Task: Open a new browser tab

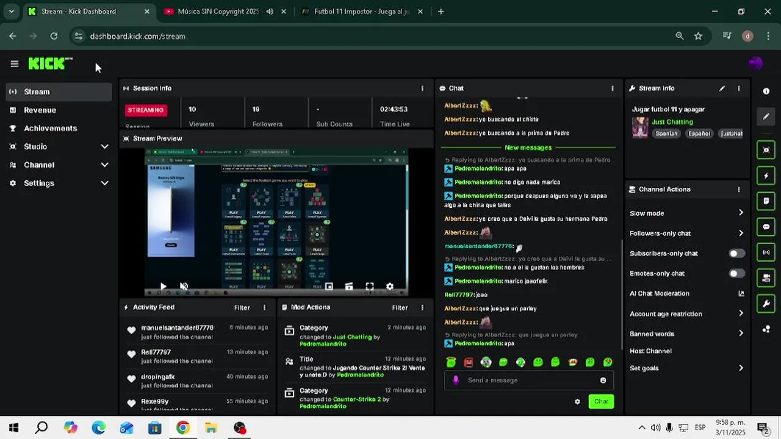Action: point(441,11)
